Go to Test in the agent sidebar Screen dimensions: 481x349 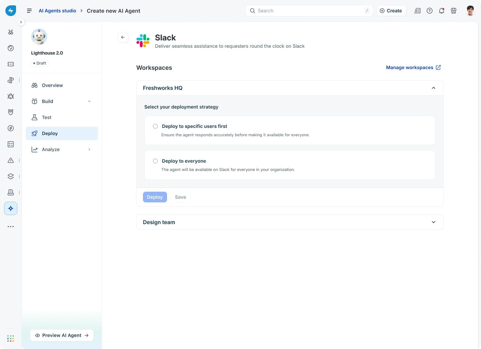(62, 117)
